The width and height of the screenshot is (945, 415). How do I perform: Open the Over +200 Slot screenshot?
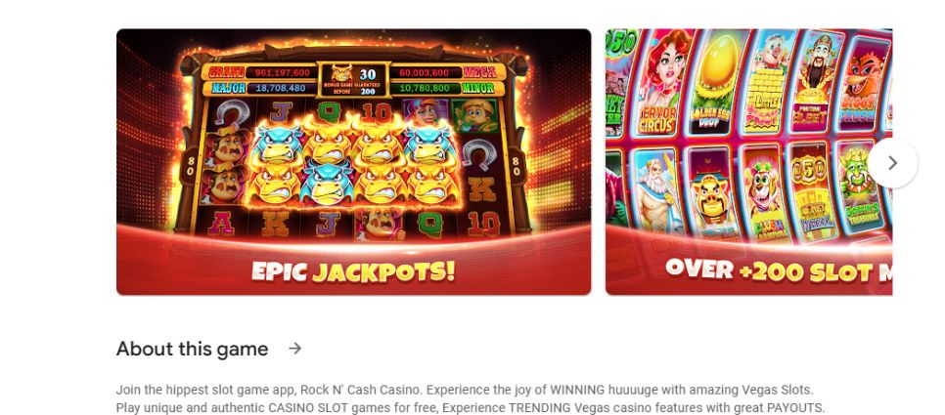[748, 162]
